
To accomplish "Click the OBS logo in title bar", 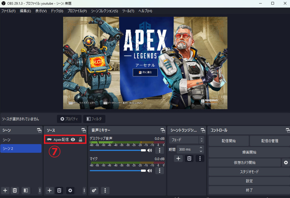I will pyautogui.click(x=3, y=3).
